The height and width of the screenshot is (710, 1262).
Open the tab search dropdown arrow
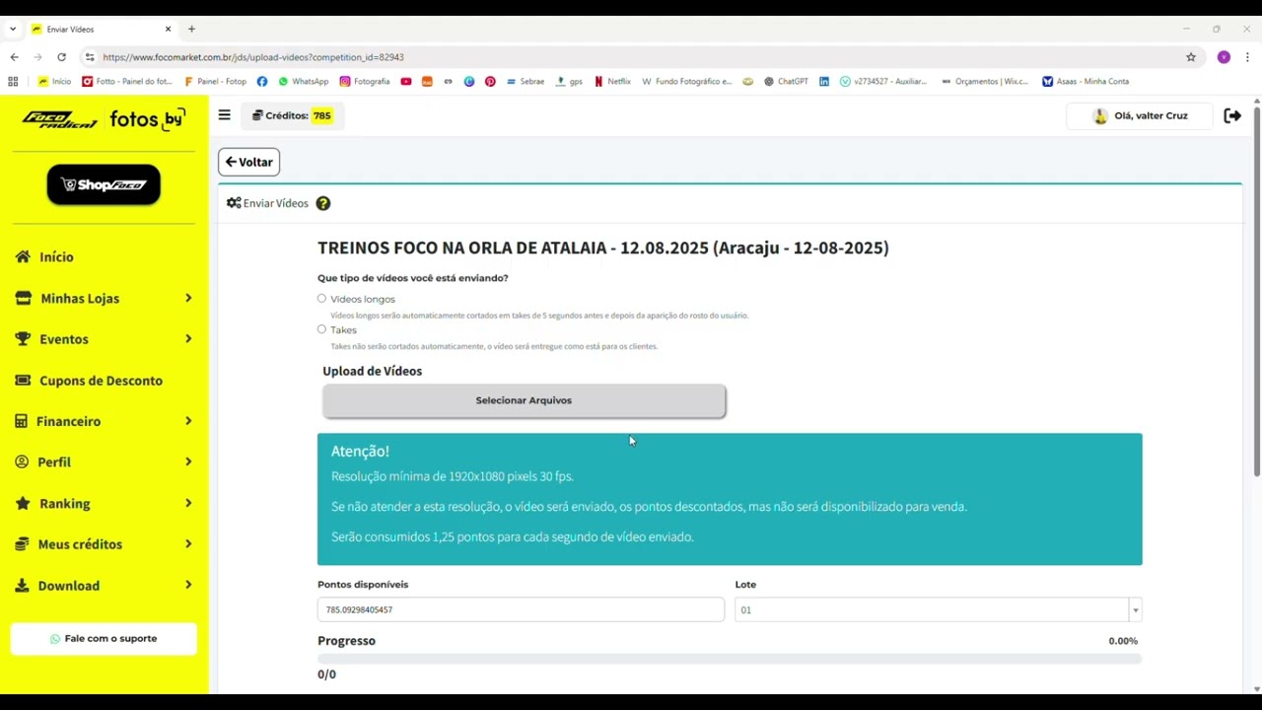coord(13,30)
